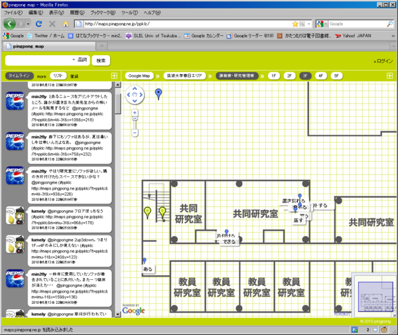Click the timeline vertical scrollbar thumb
398x335 pixels.
point(118,104)
